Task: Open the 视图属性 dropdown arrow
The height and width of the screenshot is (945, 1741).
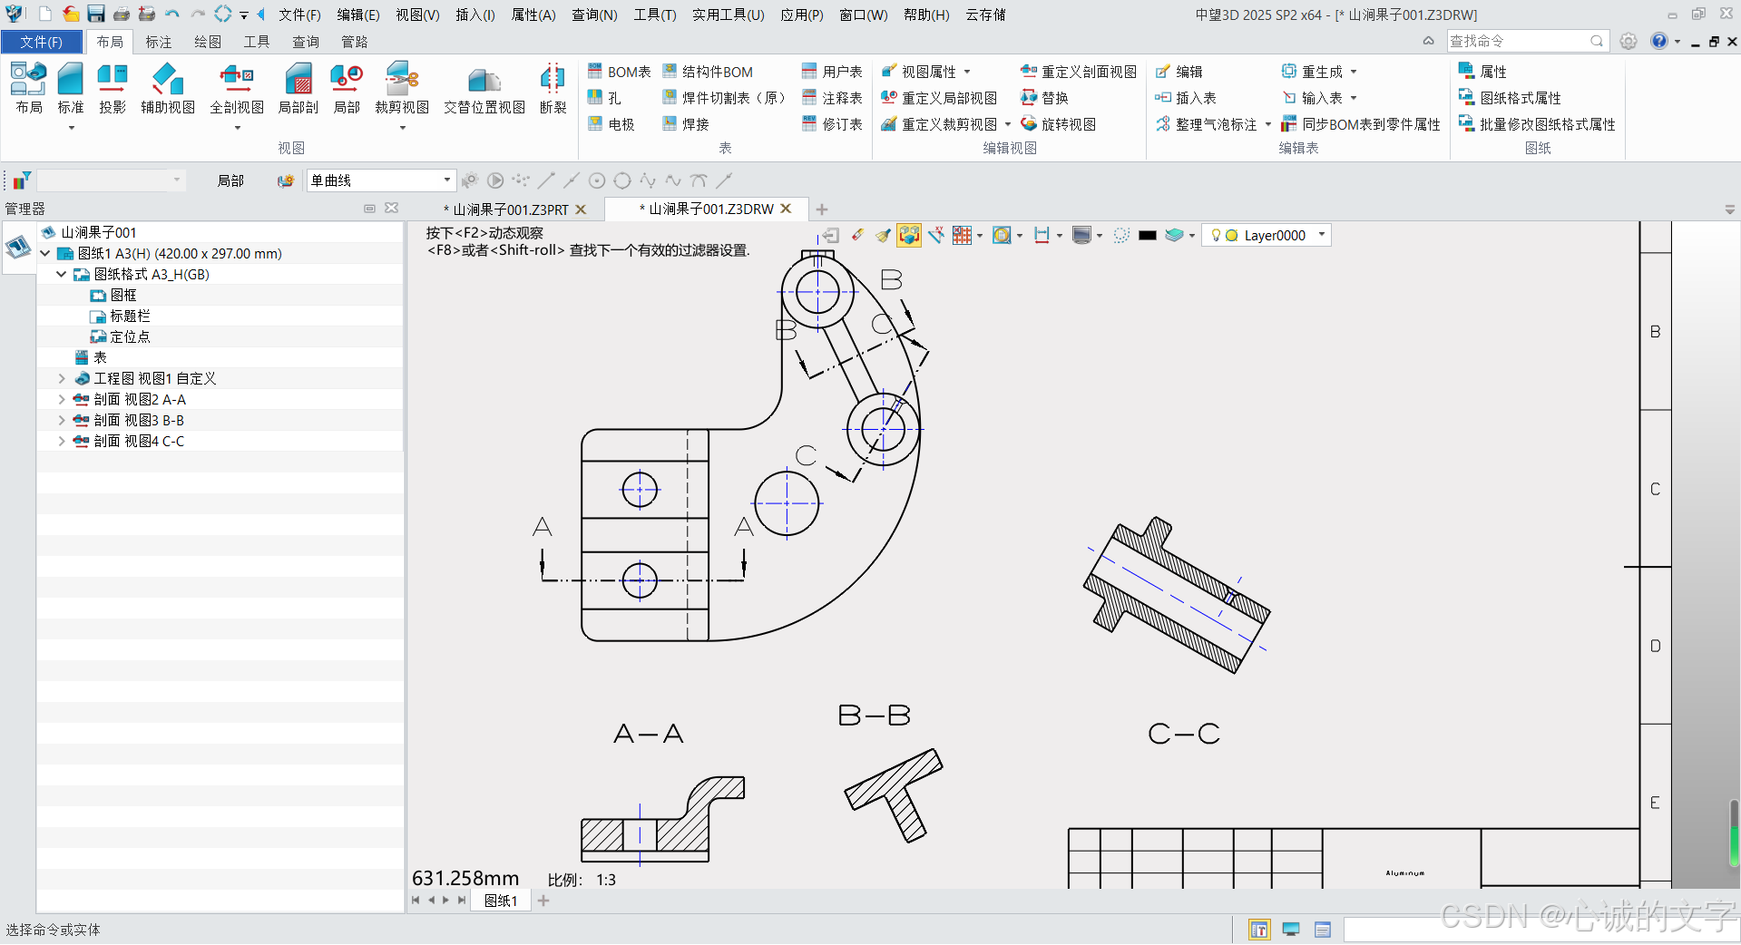Action: click(x=967, y=72)
